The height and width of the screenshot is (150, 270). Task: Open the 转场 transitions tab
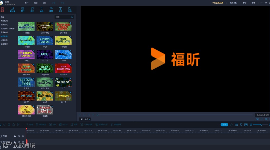41,10
